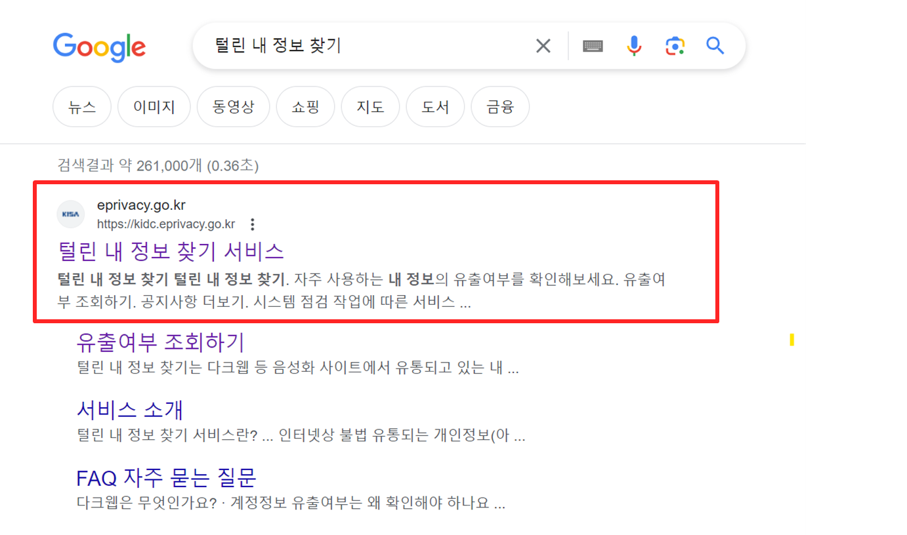Open the on-screen keyboard icon
Screen dimensions: 907x535
[592, 45]
